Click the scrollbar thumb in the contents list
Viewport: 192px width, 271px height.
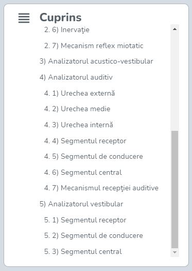[x=174, y=190]
